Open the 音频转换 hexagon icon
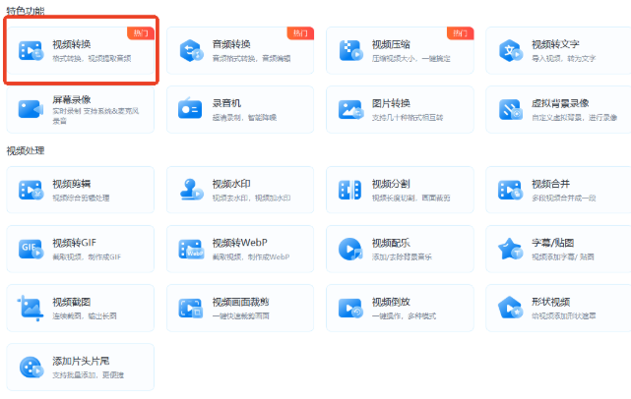The height and width of the screenshot is (399, 631). click(191, 51)
